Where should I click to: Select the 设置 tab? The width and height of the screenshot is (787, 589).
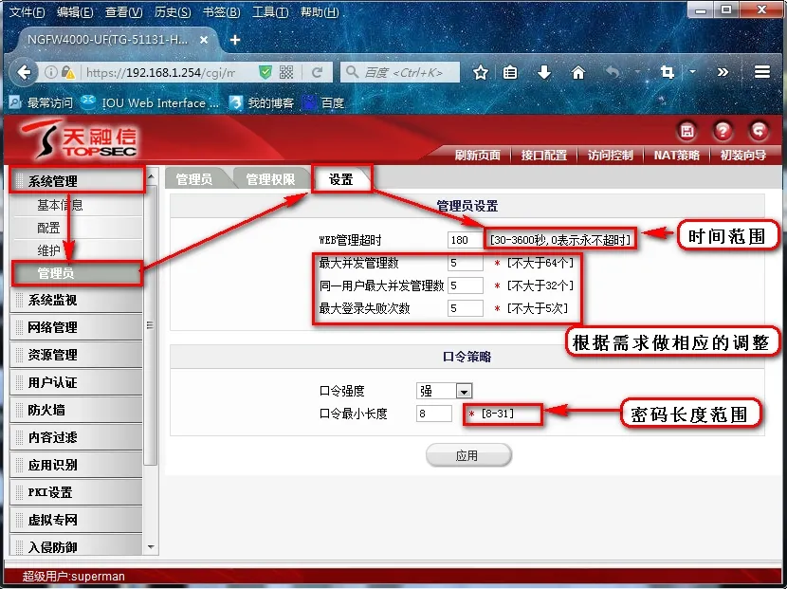[341, 179]
